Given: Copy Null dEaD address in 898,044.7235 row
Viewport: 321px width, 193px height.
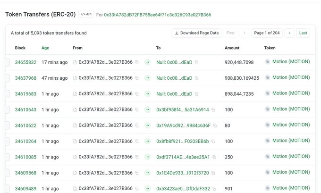Looking at the screenshot, I should (196, 94).
